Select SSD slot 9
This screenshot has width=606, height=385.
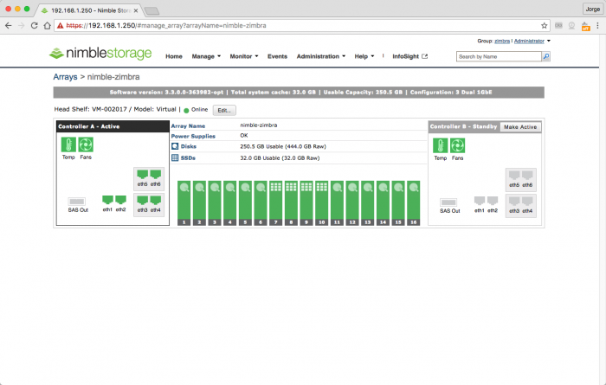306,202
